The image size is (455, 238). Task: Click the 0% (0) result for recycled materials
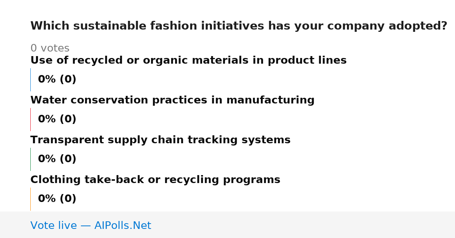(57, 80)
